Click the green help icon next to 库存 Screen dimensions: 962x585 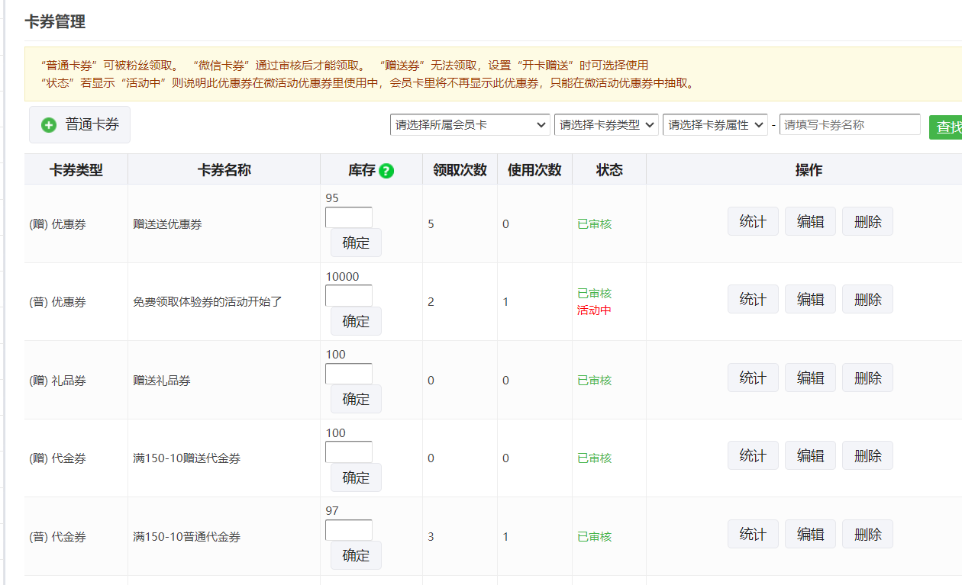pos(386,171)
